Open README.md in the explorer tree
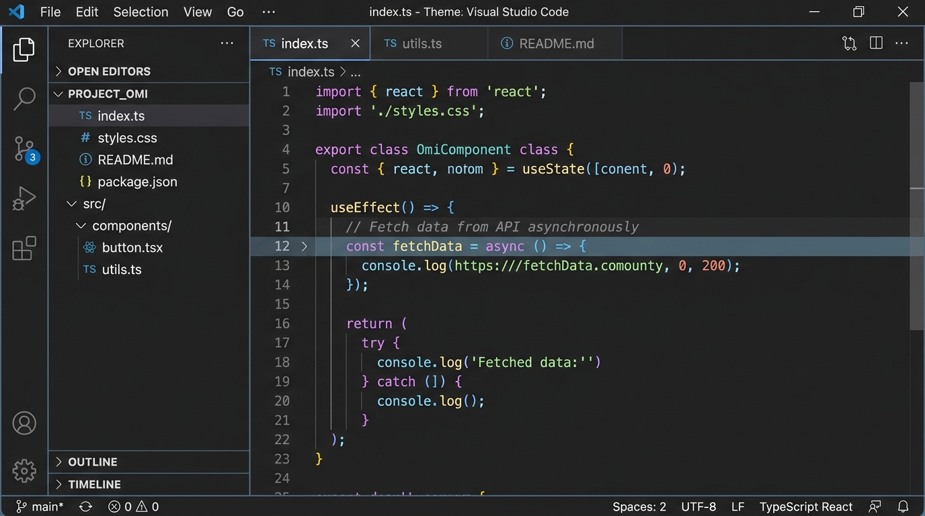 point(149,160)
